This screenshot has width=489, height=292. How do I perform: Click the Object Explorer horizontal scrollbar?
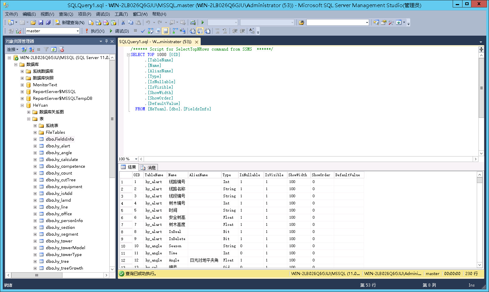[x=37, y=275]
